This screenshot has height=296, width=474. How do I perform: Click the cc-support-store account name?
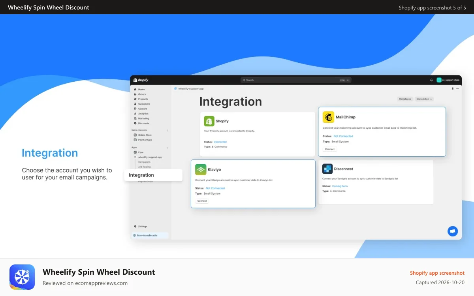point(451,80)
